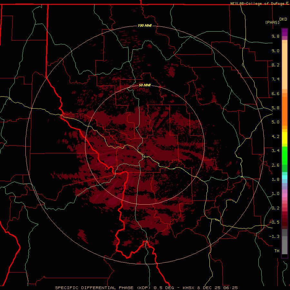
Task: Pick the pink segment of the color bar
Action: pos(285,195)
